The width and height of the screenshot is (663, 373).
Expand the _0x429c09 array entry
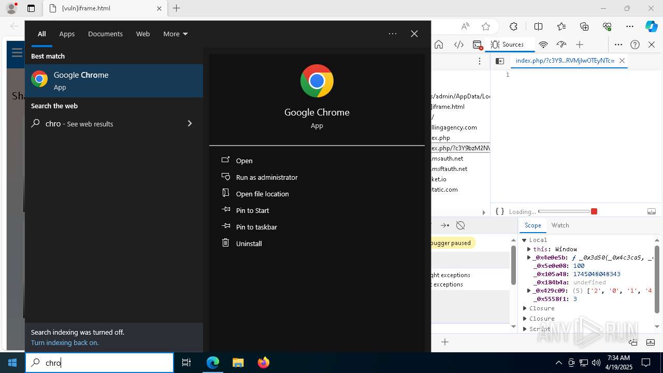[x=529, y=291]
